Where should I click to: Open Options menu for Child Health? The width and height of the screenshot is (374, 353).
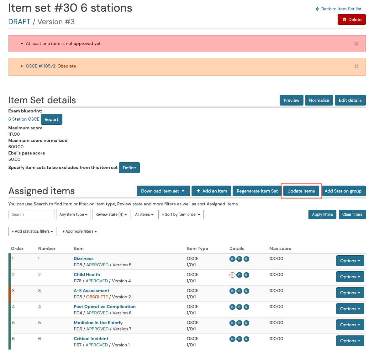[x=350, y=277]
